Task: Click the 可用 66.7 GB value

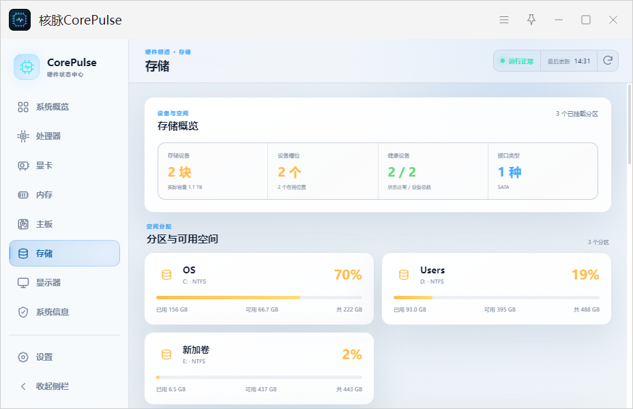Action: [x=262, y=309]
